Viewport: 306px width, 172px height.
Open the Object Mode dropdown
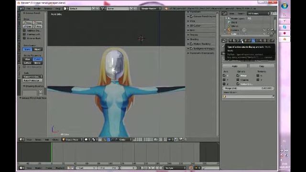[x=72, y=140]
